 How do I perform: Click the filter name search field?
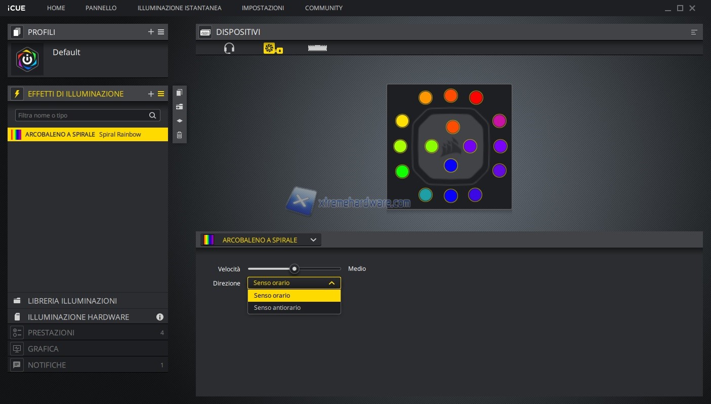point(82,115)
